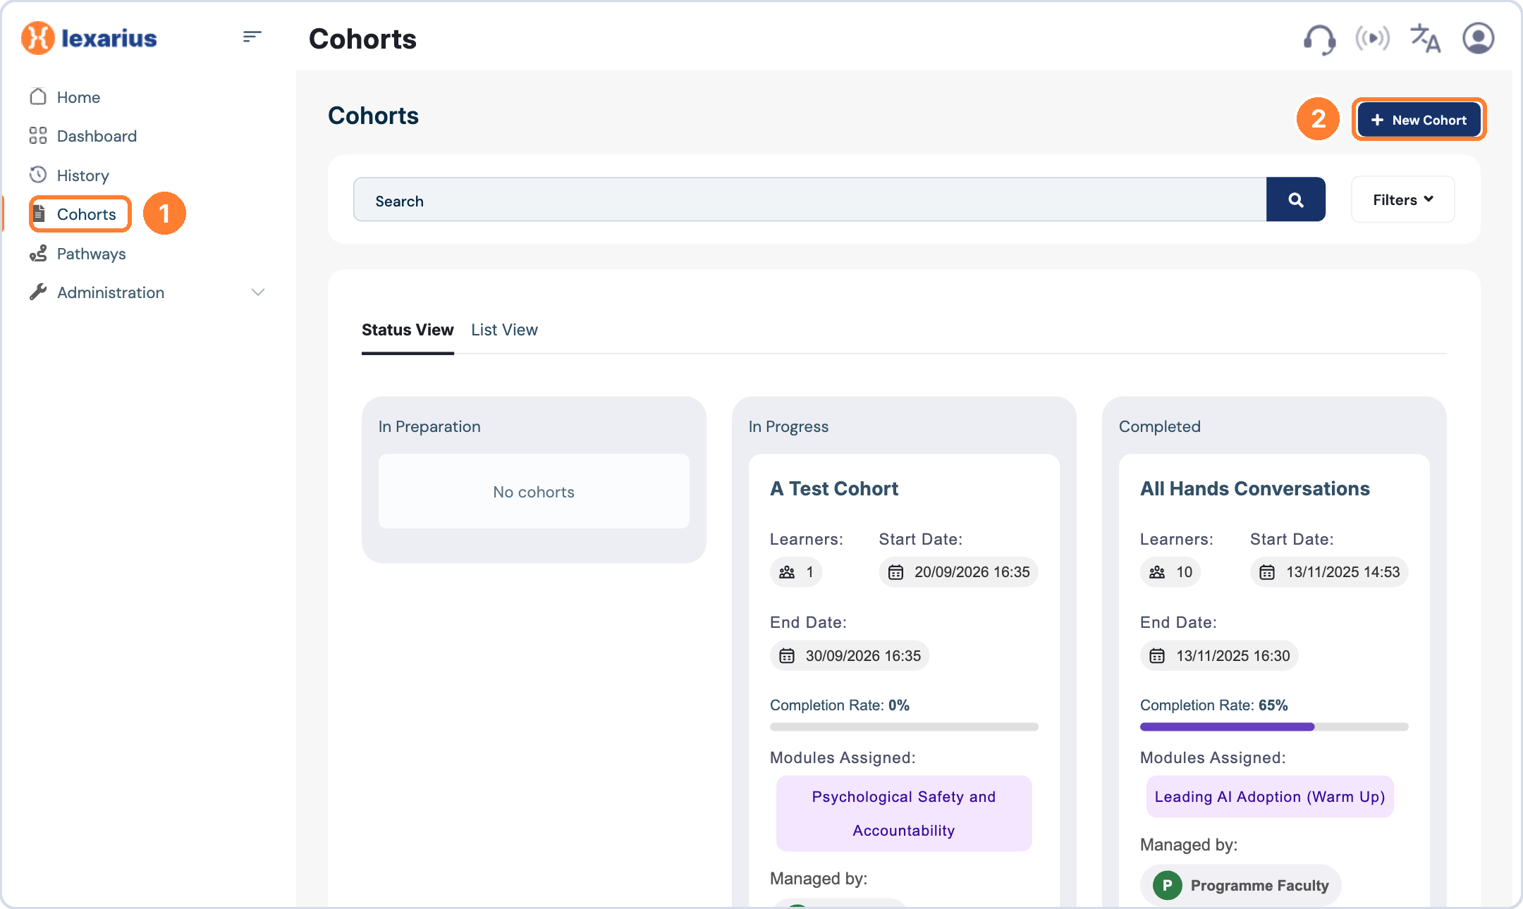Click Leading AI Adoption (Warm Up) module
Viewport: 1523px width, 909px height.
coord(1270,796)
